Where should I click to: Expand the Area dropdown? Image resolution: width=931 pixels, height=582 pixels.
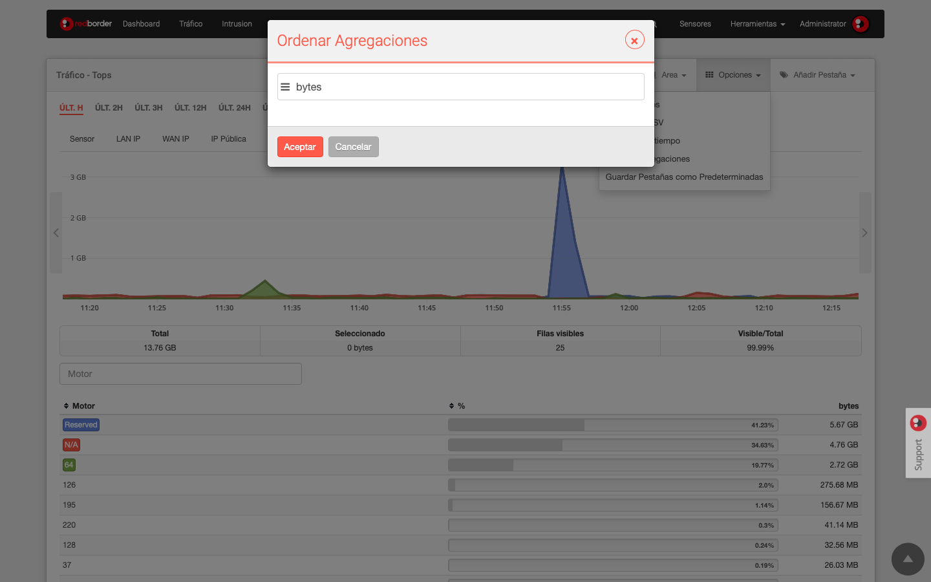[674, 75]
